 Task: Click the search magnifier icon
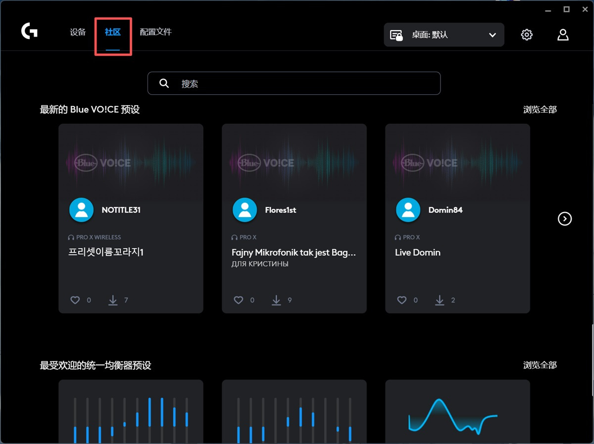click(164, 83)
